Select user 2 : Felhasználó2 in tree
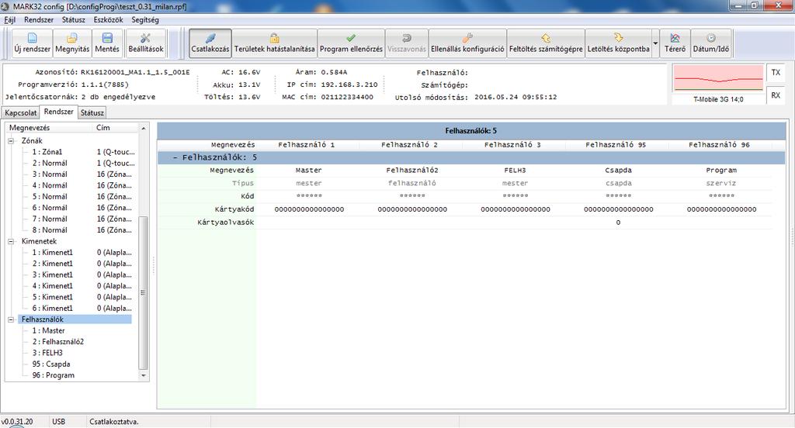Viewport: 795px width, 428px height. [x=57, y=342]
